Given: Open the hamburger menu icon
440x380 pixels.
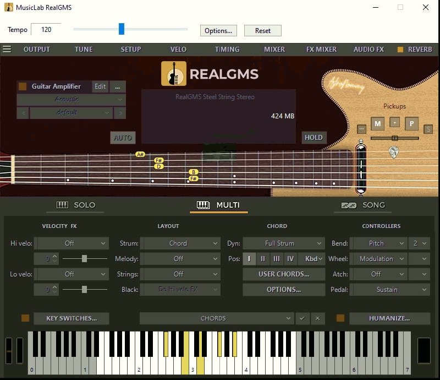Looking at the screenshot, I should (x=7, y=49).
